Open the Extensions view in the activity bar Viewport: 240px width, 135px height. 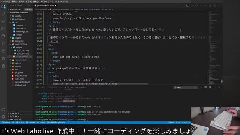pos(3,28)
